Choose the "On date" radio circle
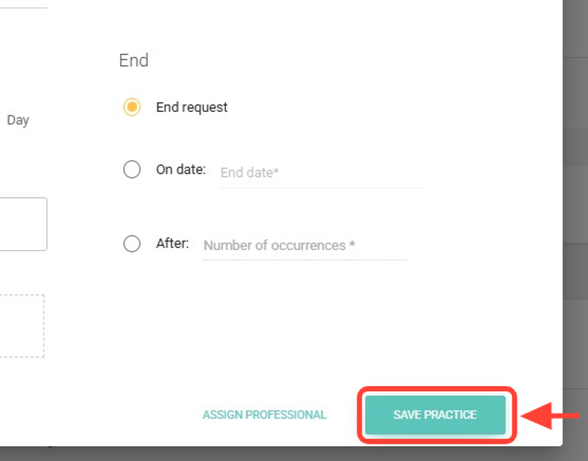588x461 pixels. pos(131,170)
